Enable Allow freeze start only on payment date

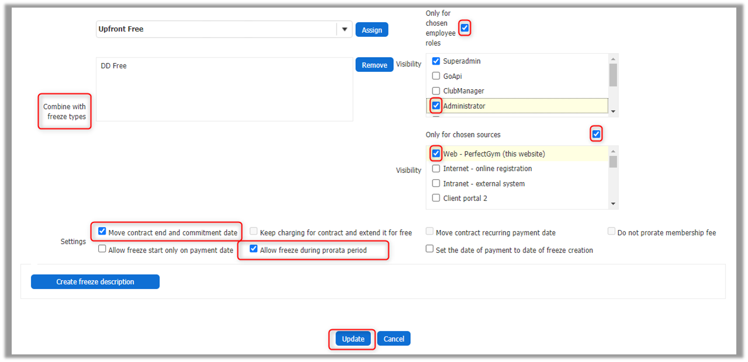(x=102, y=249)
